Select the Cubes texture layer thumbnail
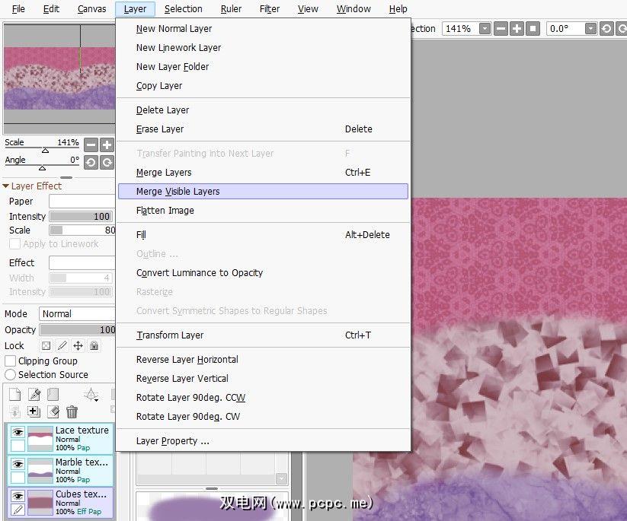627x521 pixels. (40, 501)
